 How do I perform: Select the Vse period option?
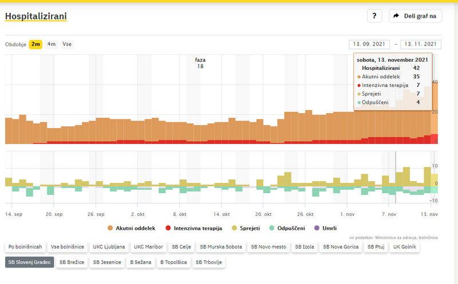click(x=67, y=44)
